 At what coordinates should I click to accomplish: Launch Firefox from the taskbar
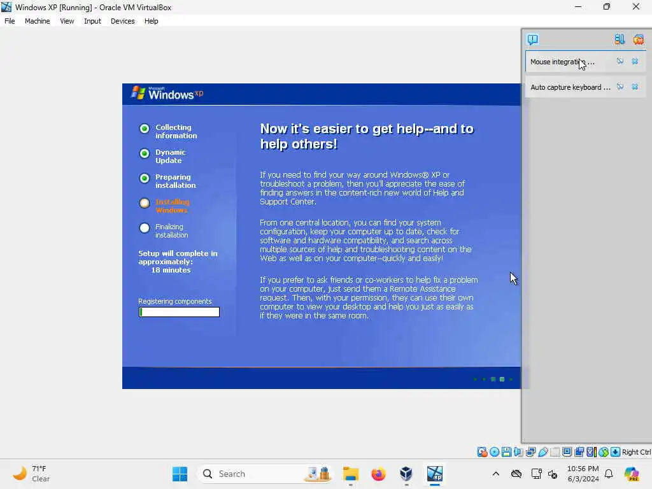point(378,474)
